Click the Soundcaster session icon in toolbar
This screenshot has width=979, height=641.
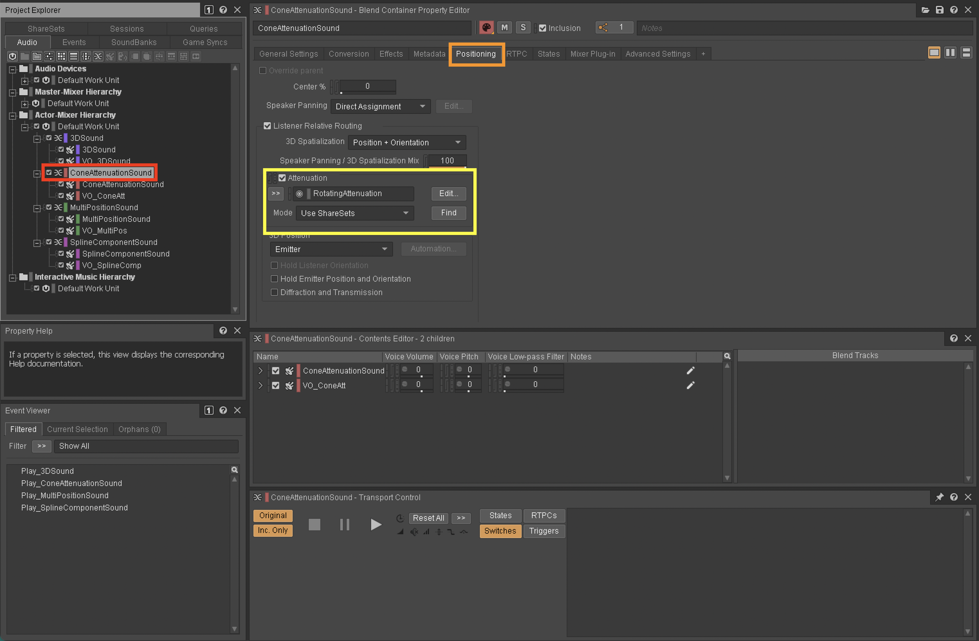tap(122, 56)
